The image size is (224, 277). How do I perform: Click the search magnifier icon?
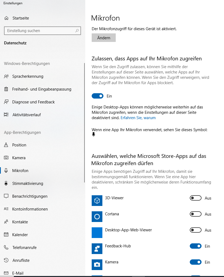[77, 31]
